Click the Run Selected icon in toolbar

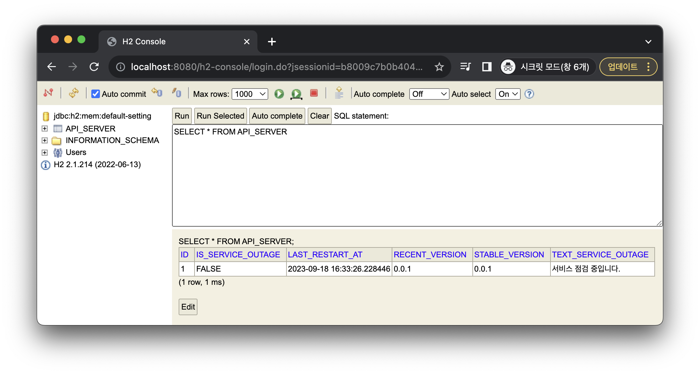pyautogui.click(x=296, y=94)
